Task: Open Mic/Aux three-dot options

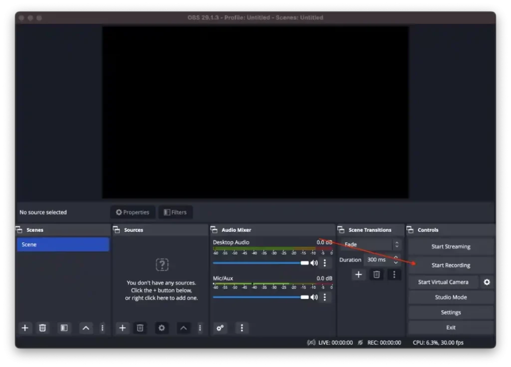Action: click(324, 297)
